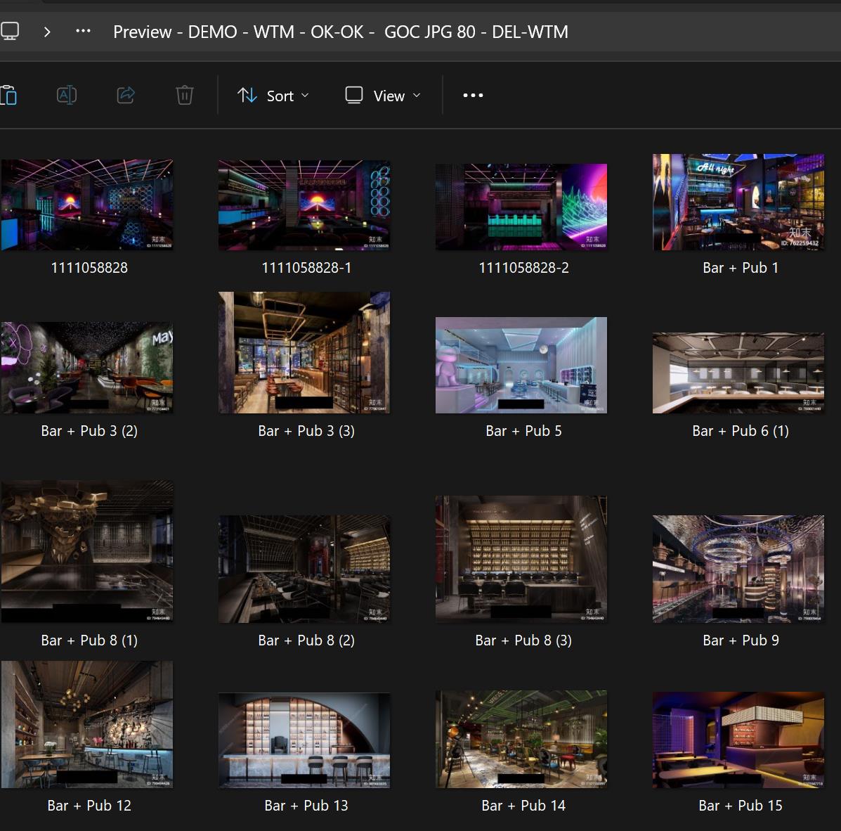Select the Bar + Pub 13 thumbnail
Image resolution: width=841 pixels, height=831 pixels.
(x=304, y=740)
